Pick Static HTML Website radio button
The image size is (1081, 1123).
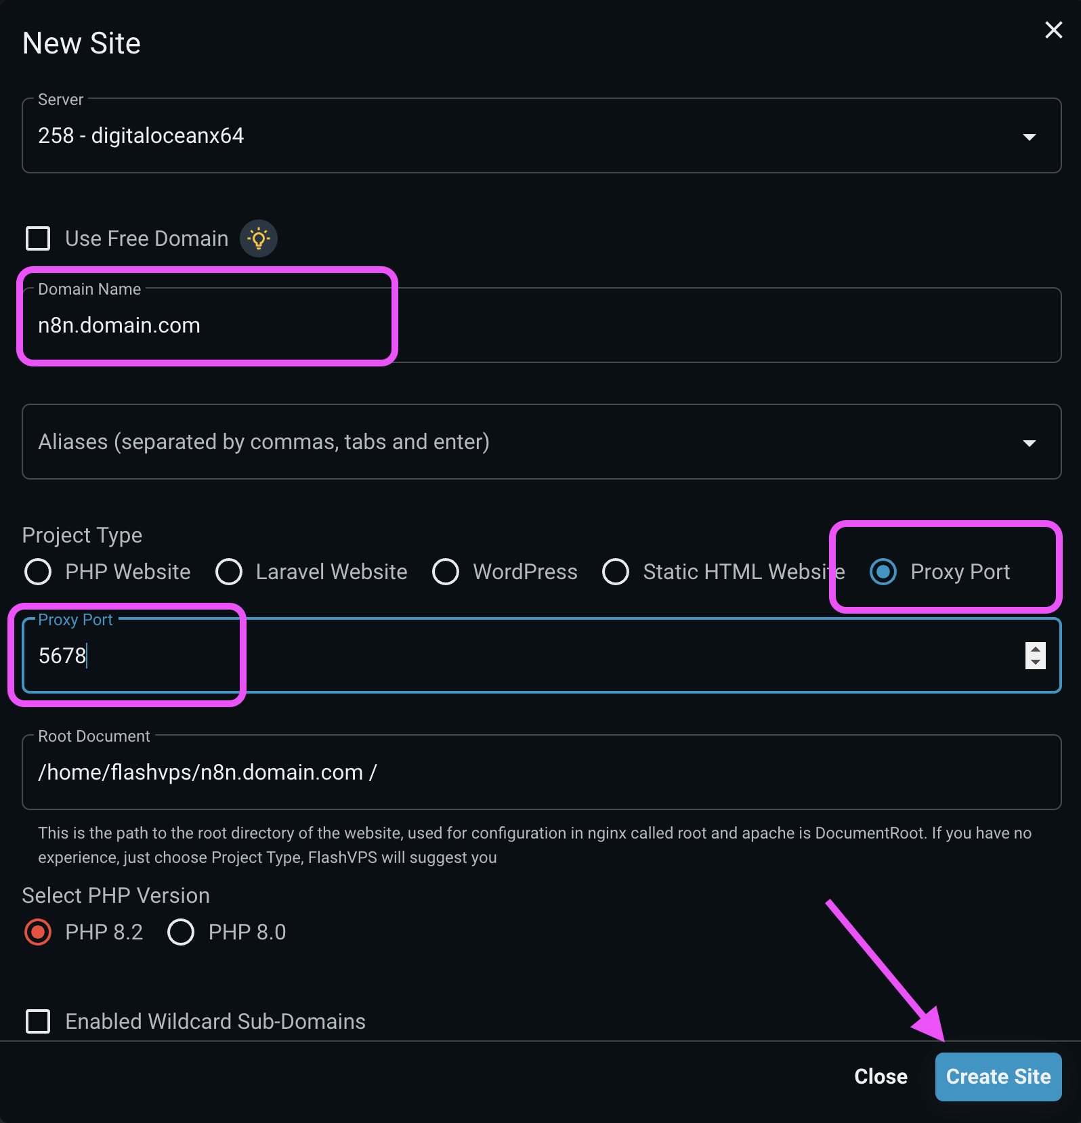(616, 572)
